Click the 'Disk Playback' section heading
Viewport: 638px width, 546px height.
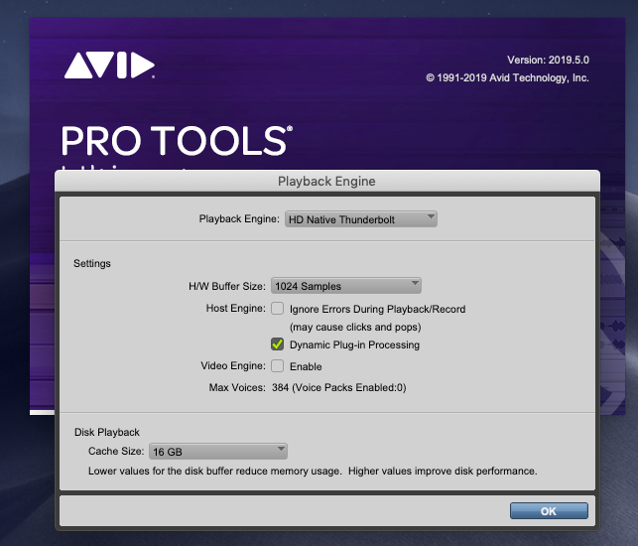click(107, 432)
